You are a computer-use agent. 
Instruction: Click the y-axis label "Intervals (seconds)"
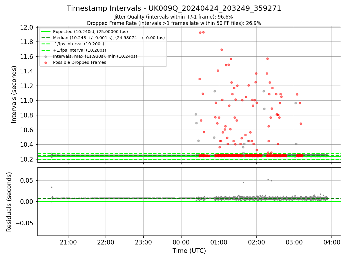pos(14,94)
